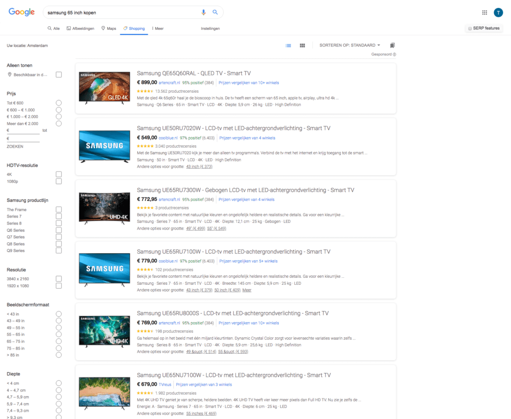This screenshot has width=511, height=419.
Task: Click the Google logo
Action: [21, 12]
